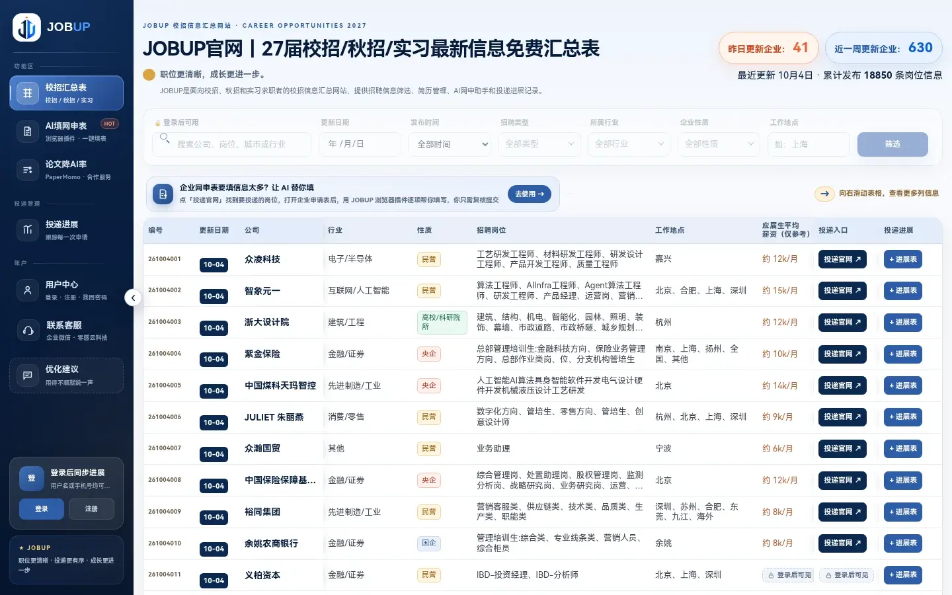Click 投递官网 for 浙大设计院
Viewport: 952px width, 595px height.
[x=842, y=322]
